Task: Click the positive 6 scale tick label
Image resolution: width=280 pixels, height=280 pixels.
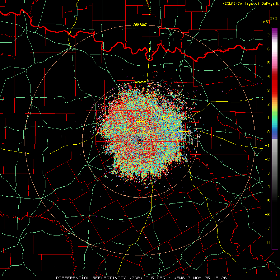Action: [x=268, y=49]
